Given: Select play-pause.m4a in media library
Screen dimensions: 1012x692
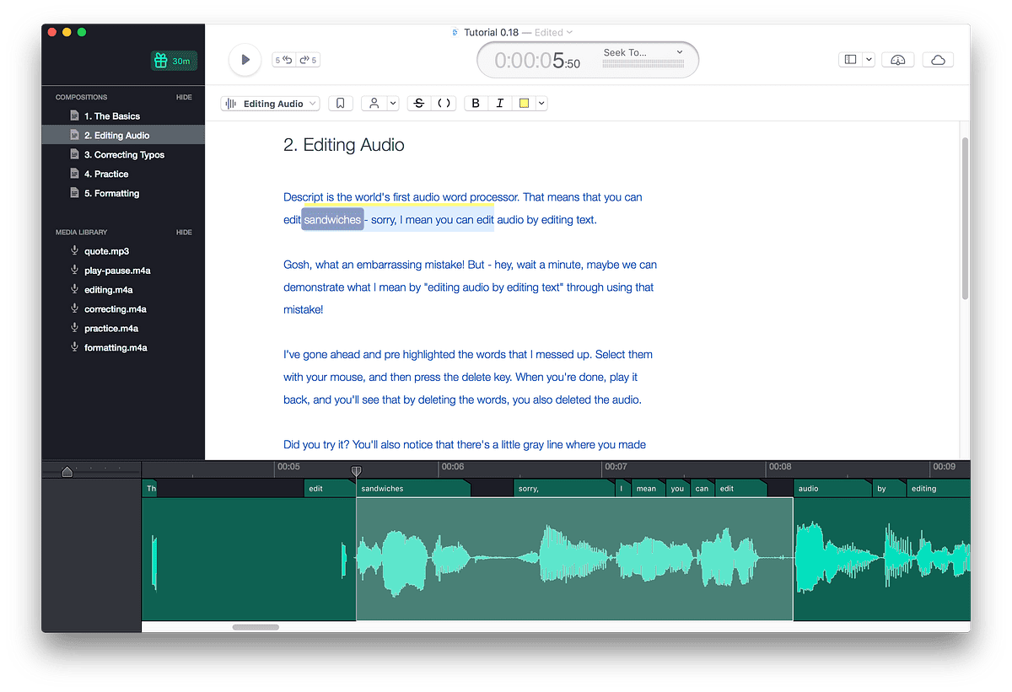Looking at the screenshot, I should (117, 271).
